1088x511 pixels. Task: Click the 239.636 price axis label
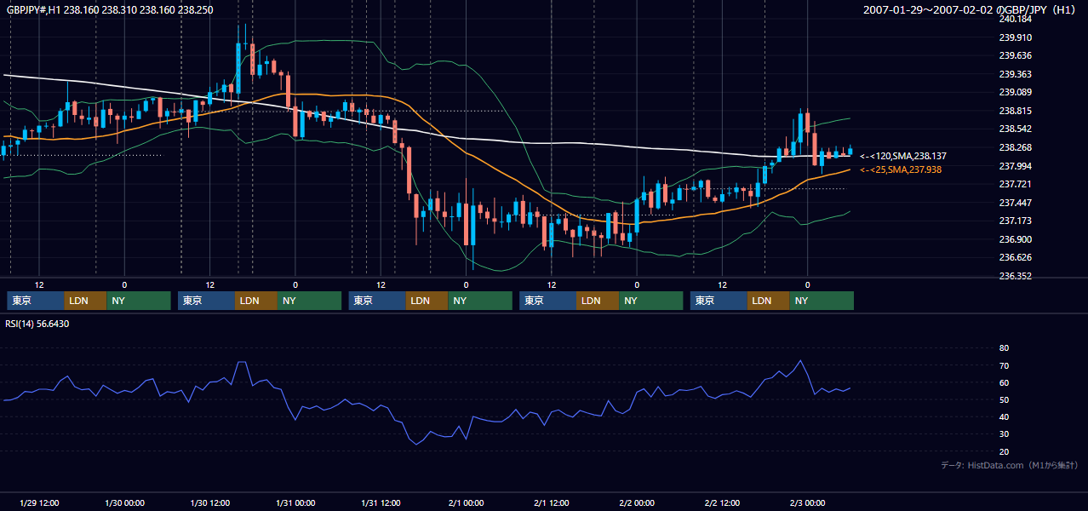tap(1015, 56)
